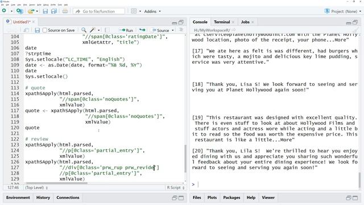
Task: Open the Connections tab
Action: point(68,198)
